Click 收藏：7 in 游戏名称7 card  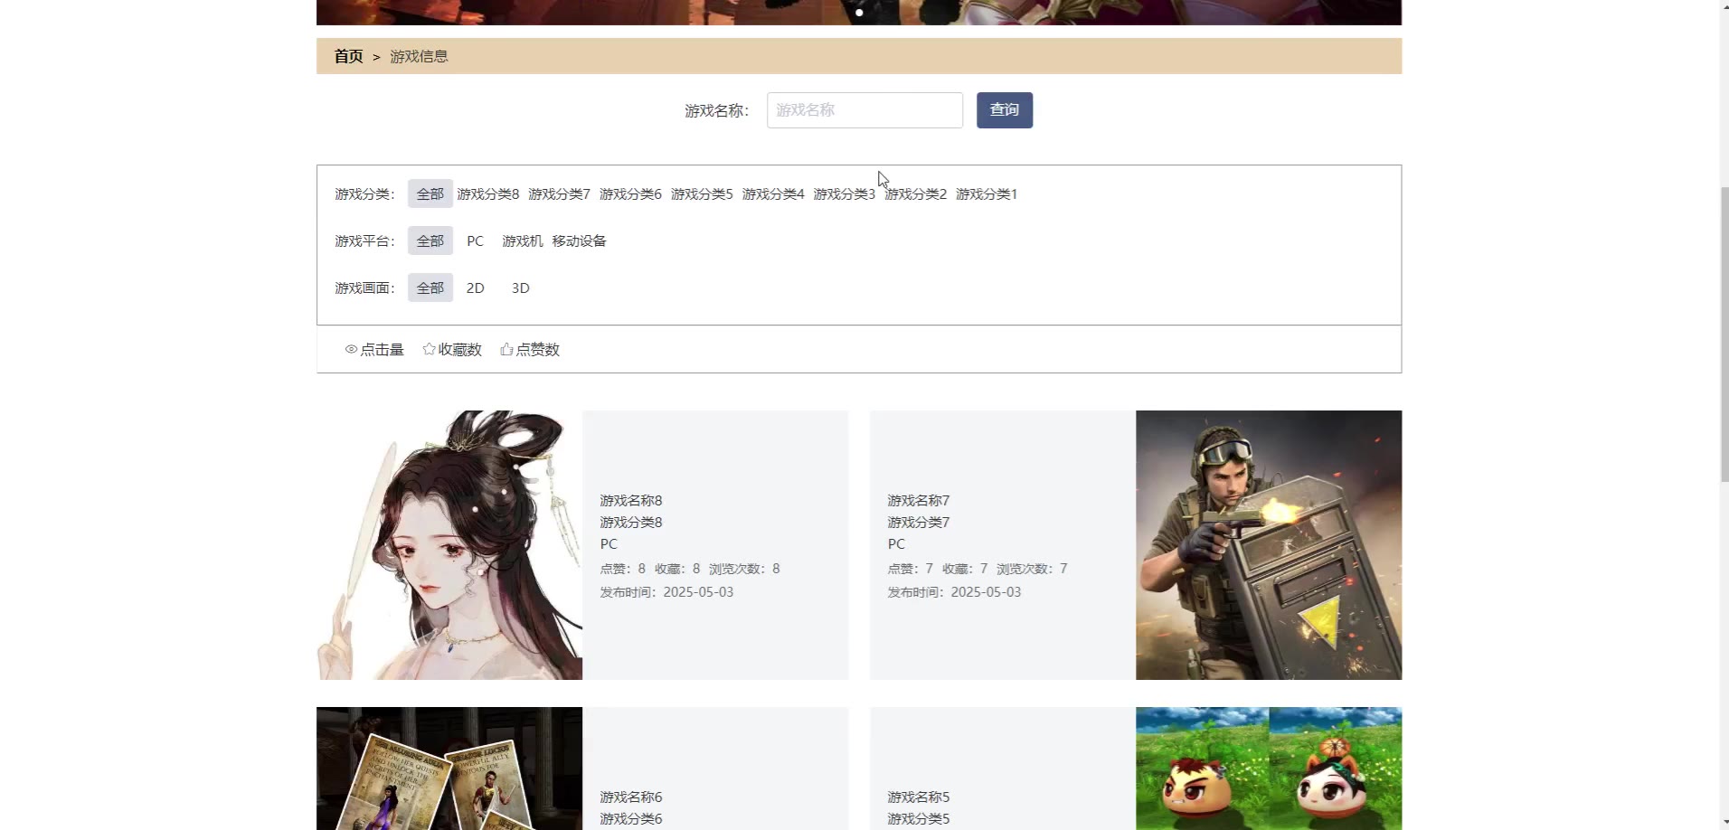pyautogui.click(x=965, y=569)
